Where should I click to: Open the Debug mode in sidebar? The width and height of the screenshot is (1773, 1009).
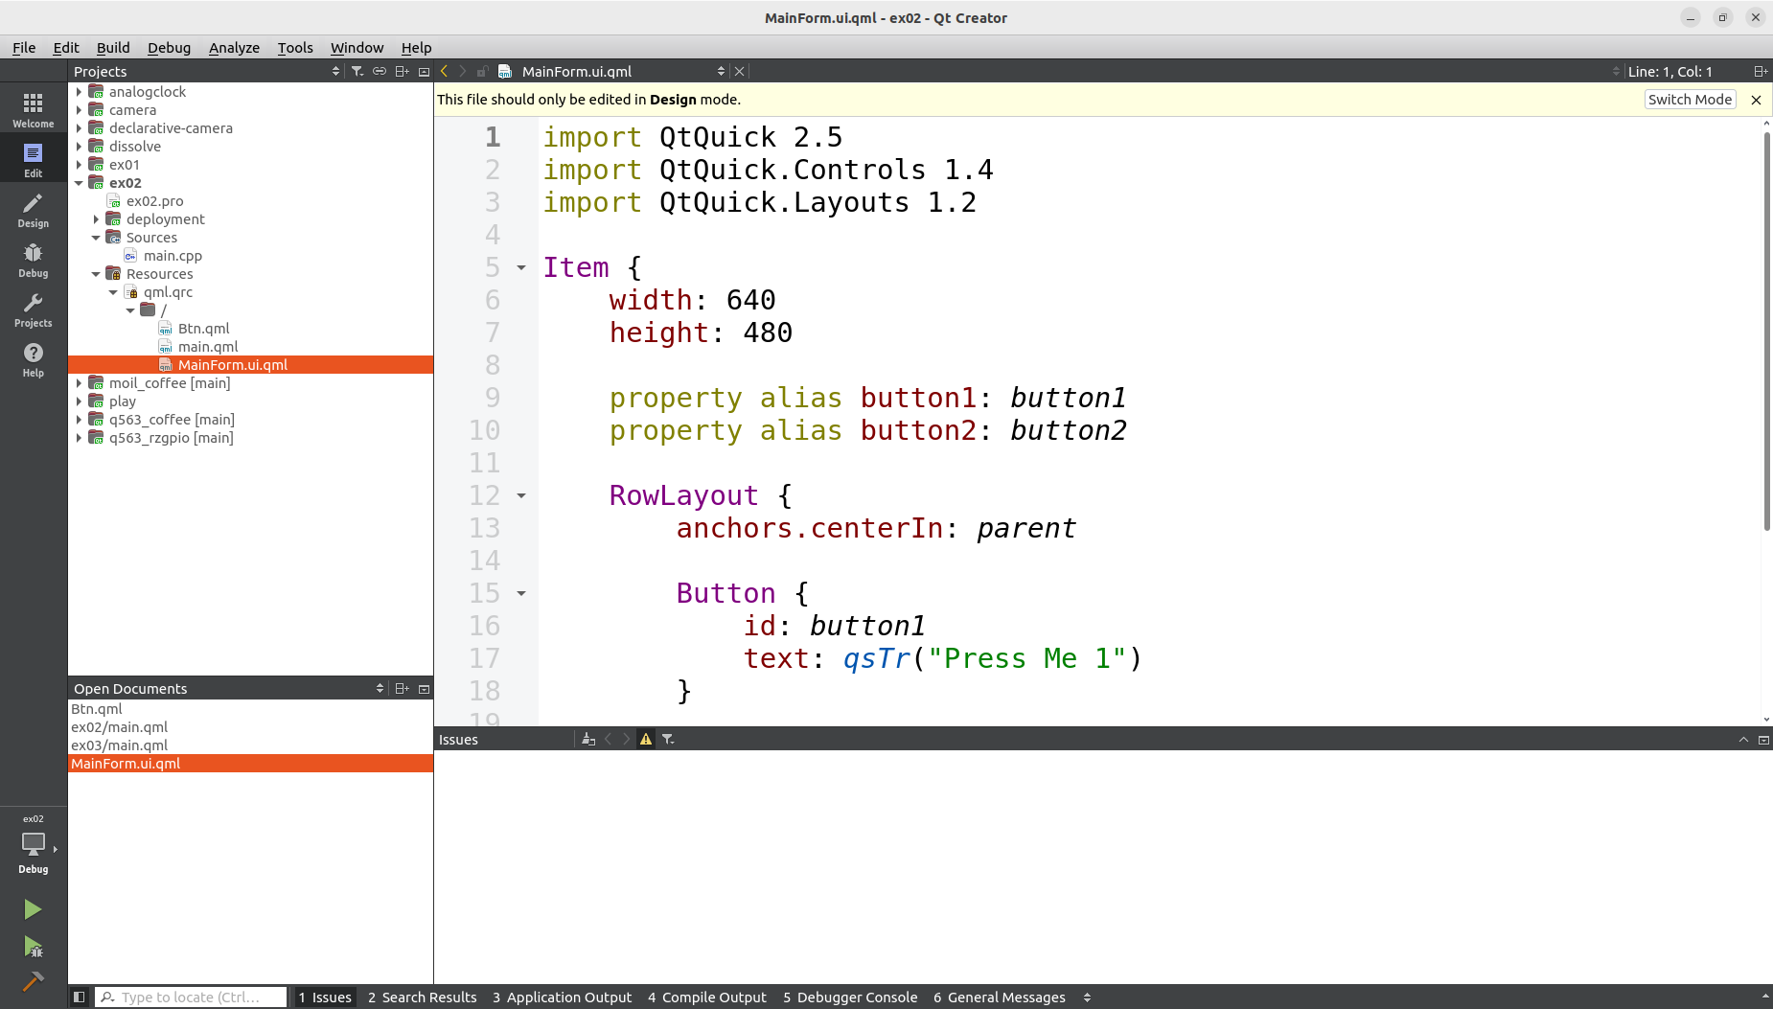pyautogui.click(x=33, y=260)
